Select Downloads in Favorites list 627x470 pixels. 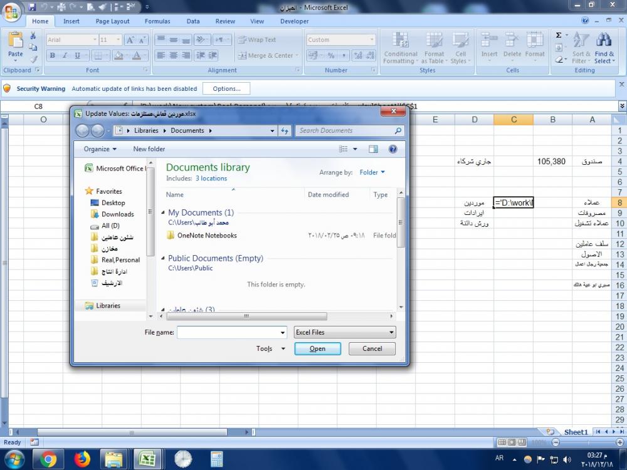(x=112, y=214)
